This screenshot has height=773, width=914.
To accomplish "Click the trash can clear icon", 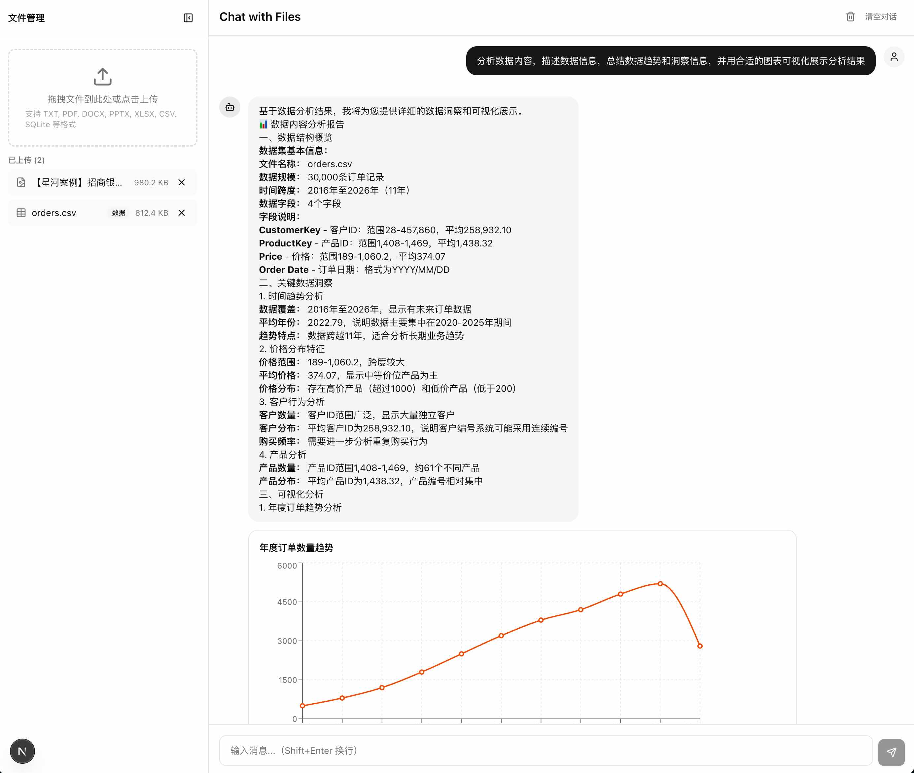I will (x=850, y=17).
